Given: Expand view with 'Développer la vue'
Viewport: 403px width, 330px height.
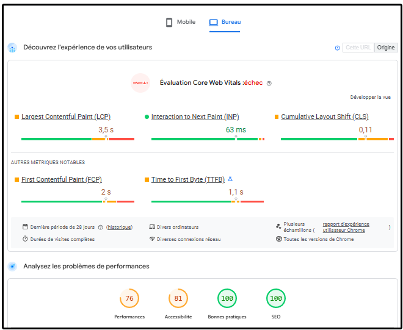Looking at the screenshot, I should 370,97.
